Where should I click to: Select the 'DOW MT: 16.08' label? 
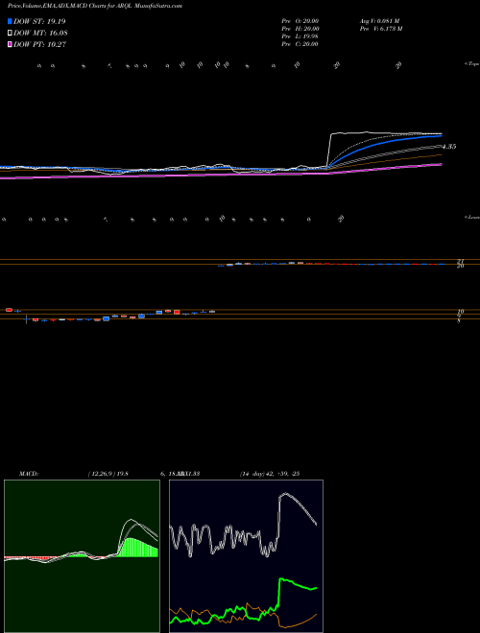(x=40, y=34)
